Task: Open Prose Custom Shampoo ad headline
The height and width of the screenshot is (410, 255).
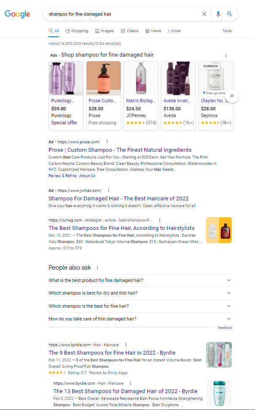Action: click(120, 150)
